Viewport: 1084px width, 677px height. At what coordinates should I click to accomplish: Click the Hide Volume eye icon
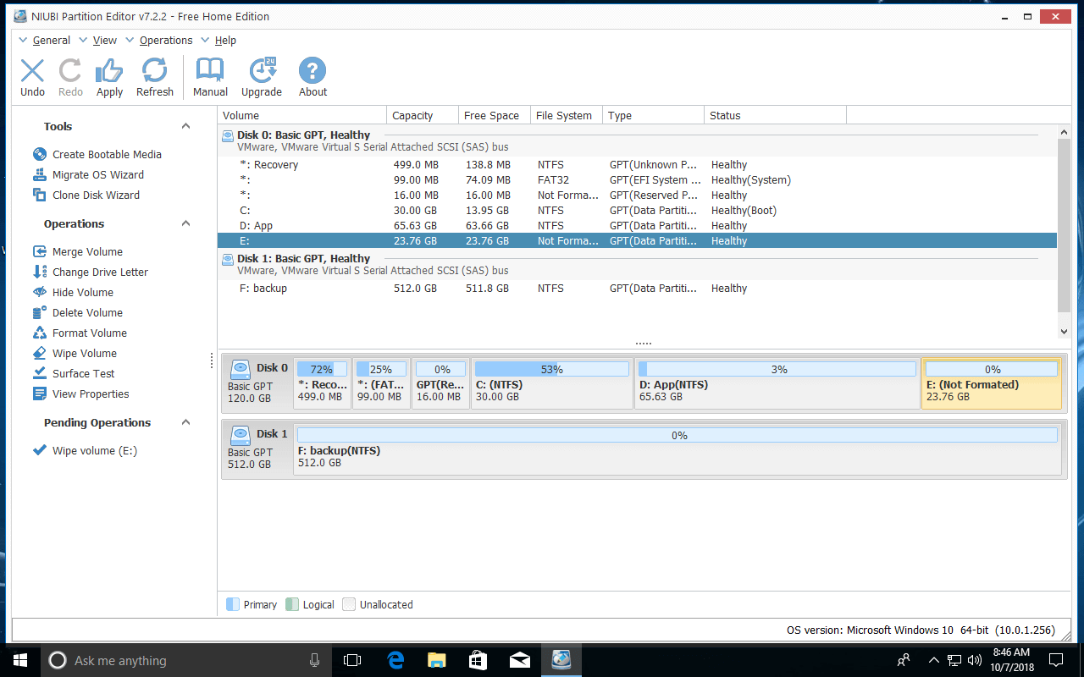39,292
